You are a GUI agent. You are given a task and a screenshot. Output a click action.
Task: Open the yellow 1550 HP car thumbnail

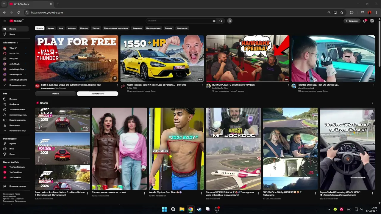pos(162,59)
